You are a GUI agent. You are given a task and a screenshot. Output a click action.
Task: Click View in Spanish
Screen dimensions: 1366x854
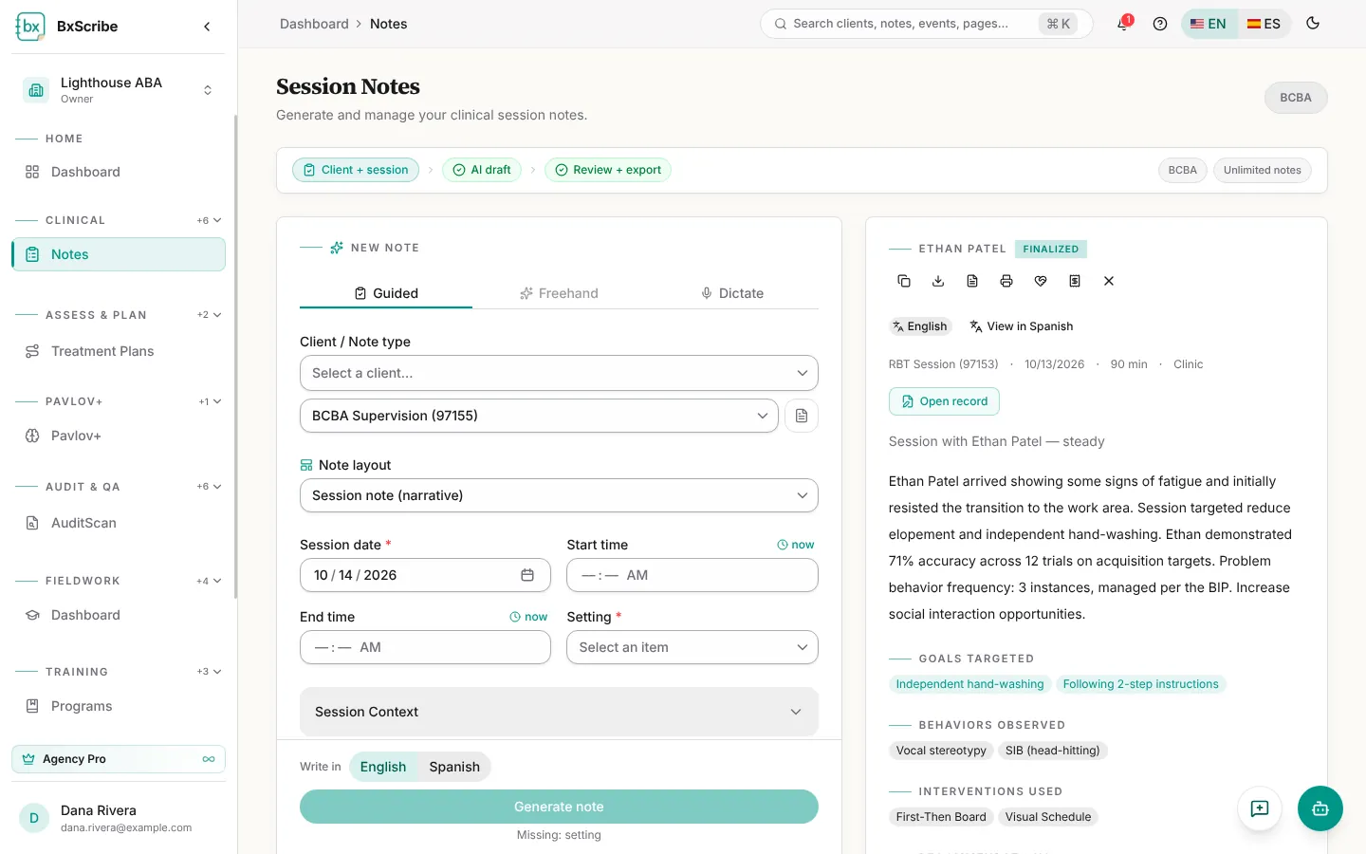1022,326
